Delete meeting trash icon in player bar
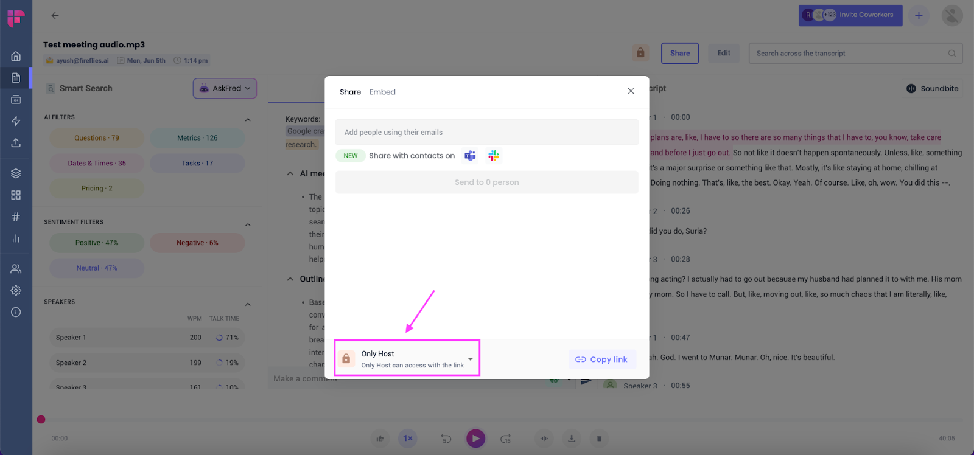The image size is (974, 455). pyautogui.click(x=599, y=438)
